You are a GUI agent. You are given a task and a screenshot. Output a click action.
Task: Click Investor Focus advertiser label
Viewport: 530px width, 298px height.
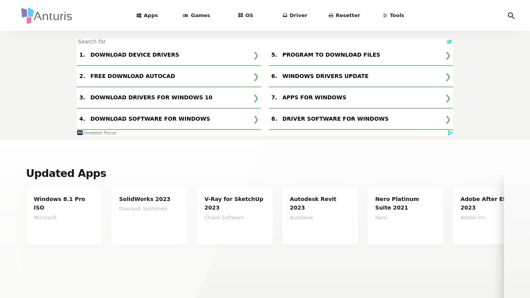101,133
